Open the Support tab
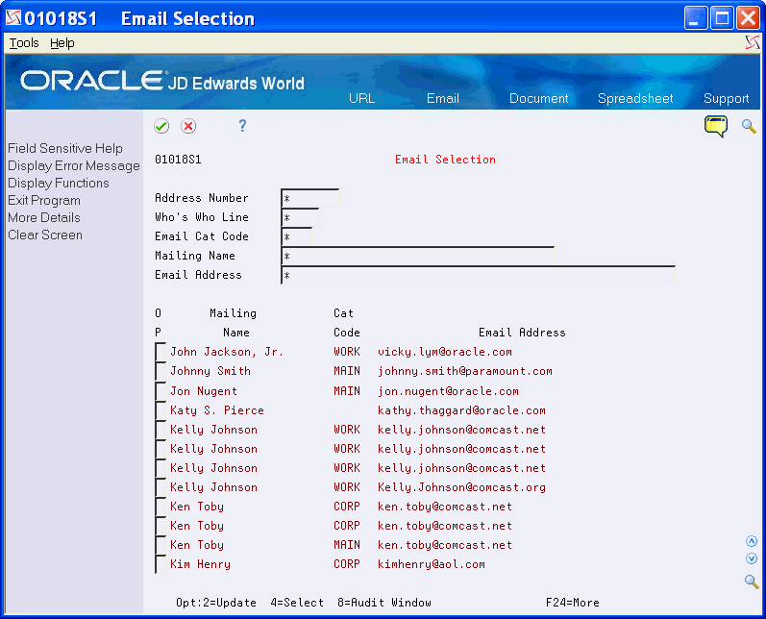 point(726,98)
